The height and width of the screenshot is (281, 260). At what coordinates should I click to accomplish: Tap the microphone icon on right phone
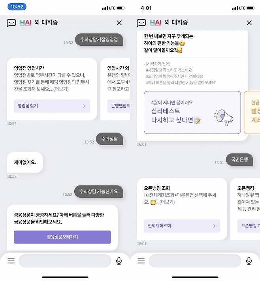(x=249, y=261)
